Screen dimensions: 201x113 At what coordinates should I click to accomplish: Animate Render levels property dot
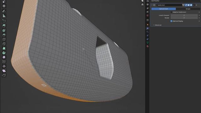click(x=199, y=18)
